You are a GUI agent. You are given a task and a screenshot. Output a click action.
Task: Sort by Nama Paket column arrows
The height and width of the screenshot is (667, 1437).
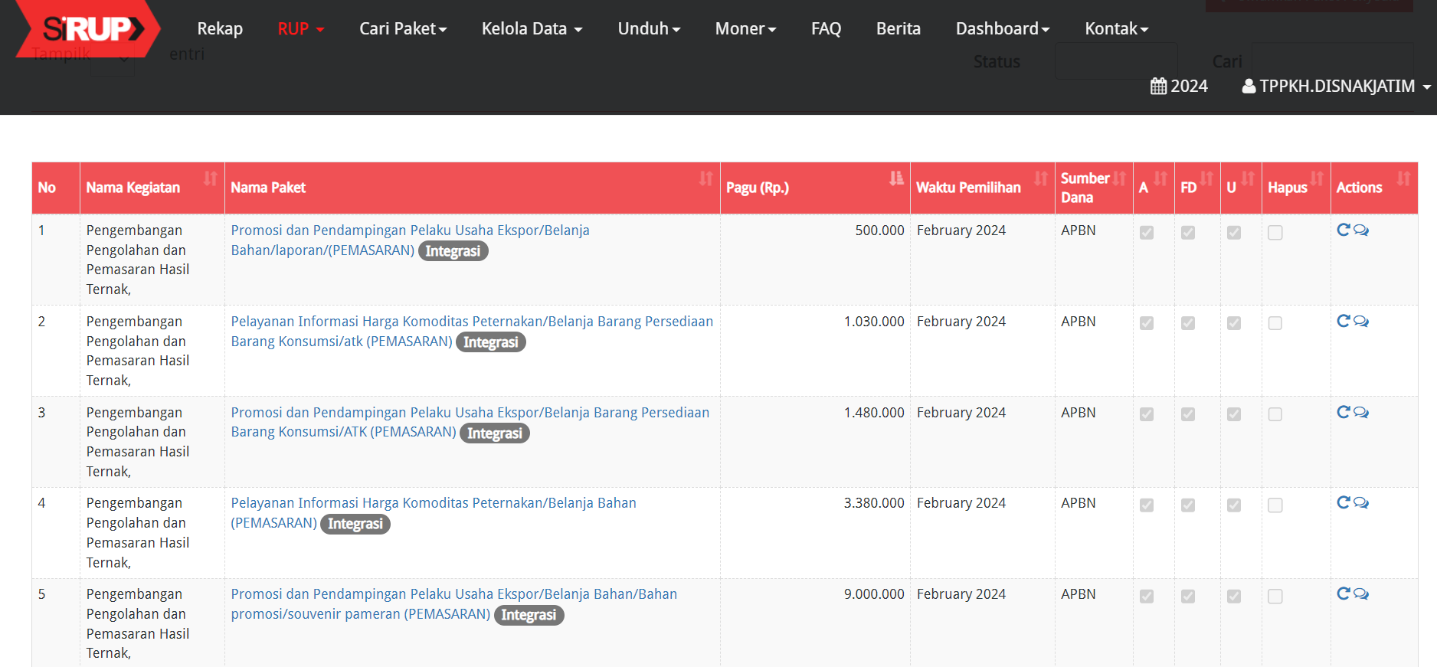pos(706,178)
